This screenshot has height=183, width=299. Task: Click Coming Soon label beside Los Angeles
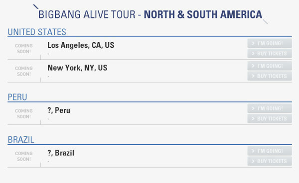pyautogui.click(x=24, y=49)
